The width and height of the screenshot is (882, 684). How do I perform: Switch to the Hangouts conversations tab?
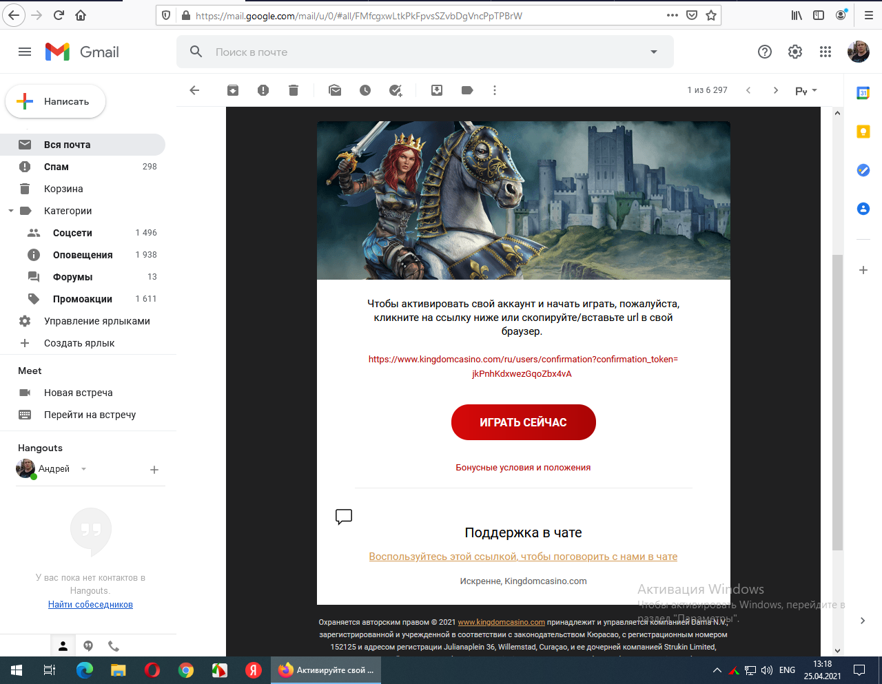click(88, 646)
